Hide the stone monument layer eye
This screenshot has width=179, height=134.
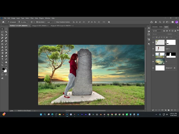coord(153,55)
